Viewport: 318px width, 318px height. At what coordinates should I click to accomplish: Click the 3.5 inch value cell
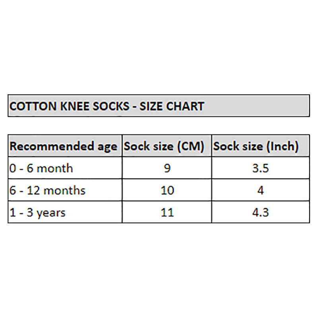[x=261, y=168]
